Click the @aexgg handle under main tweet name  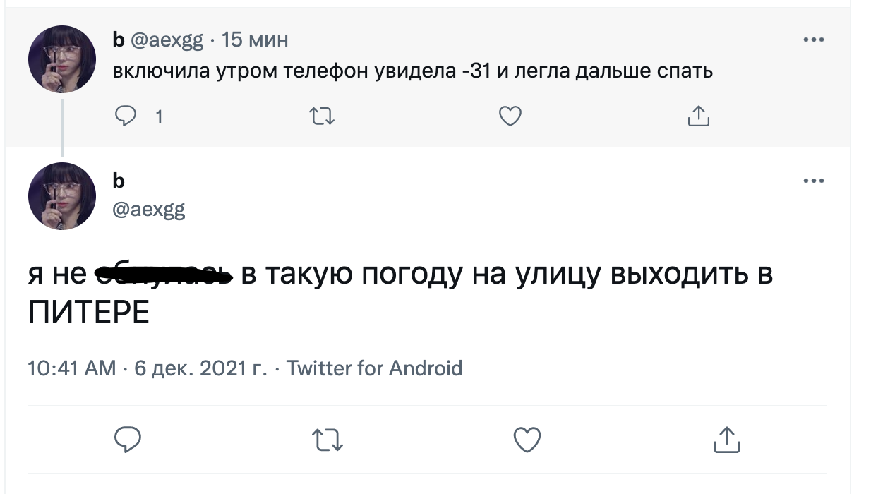click(149, 210)
